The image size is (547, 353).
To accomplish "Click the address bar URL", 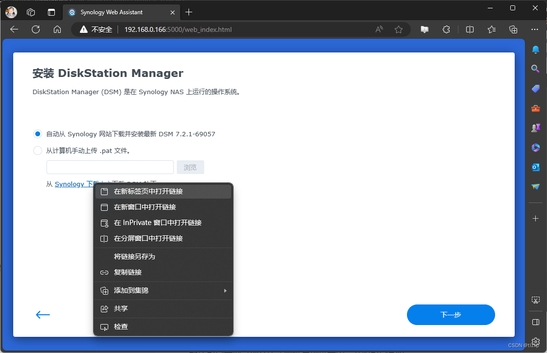I will 178,30.
